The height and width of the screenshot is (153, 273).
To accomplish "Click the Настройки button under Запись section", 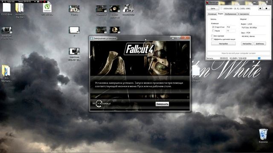I will click(224, 44).
